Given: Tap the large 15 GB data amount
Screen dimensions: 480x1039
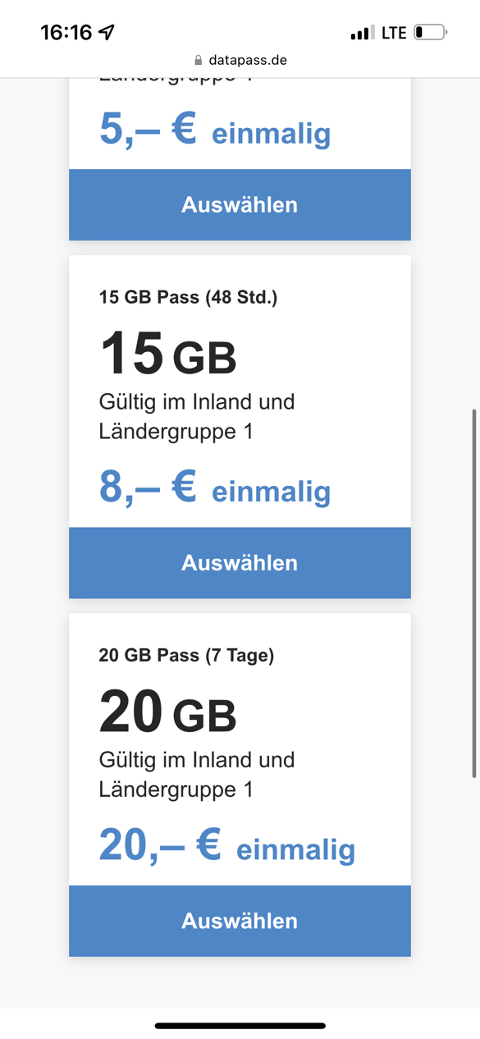Looking at the screenshot, I should (168, 354).
